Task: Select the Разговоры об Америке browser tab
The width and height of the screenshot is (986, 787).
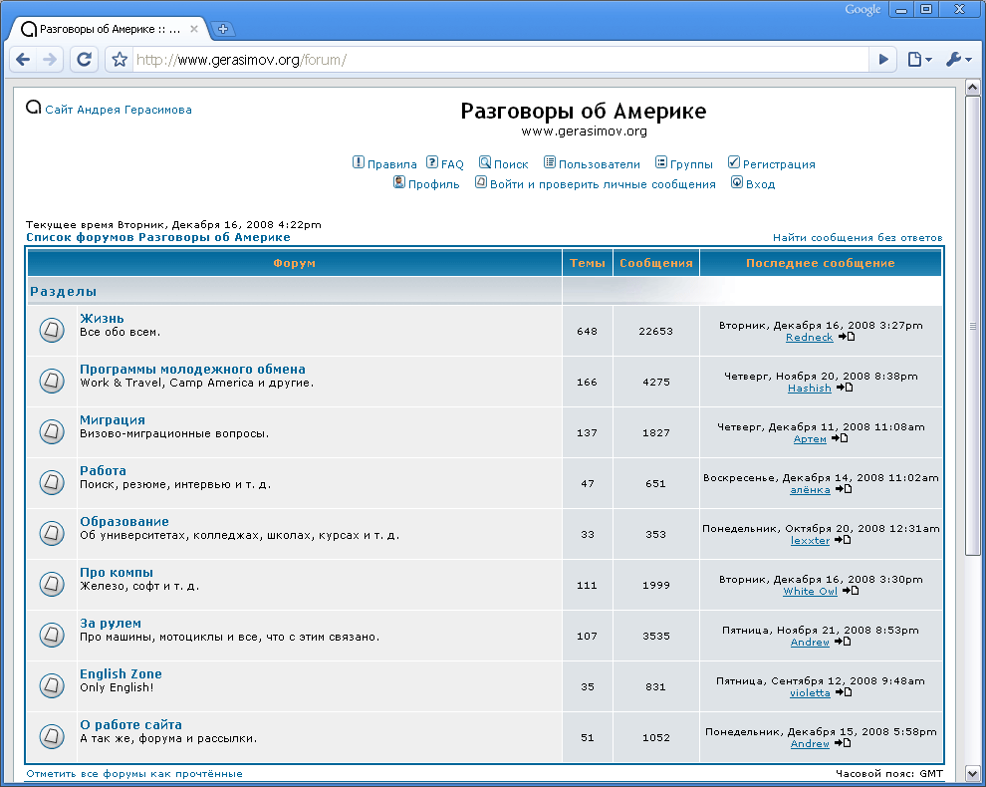Action: click(110, 29)
